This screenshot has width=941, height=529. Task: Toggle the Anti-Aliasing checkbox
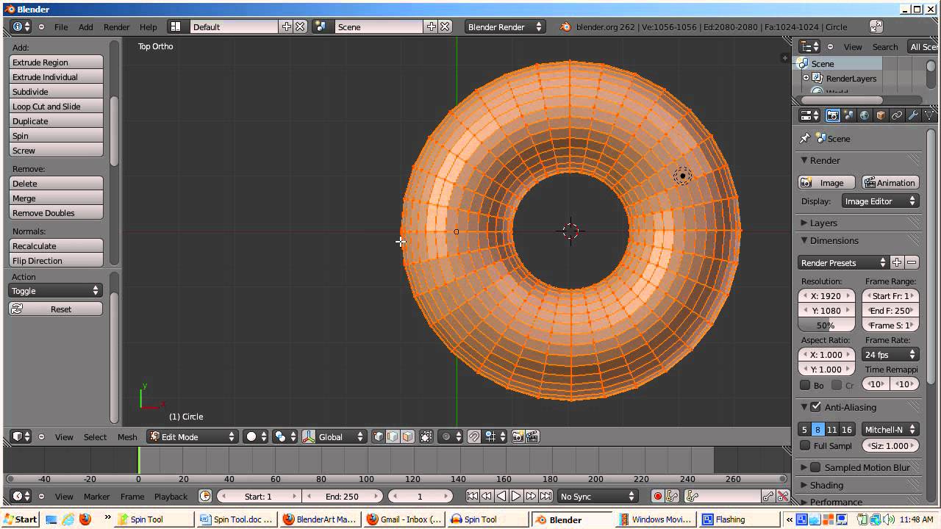(815, 407)
